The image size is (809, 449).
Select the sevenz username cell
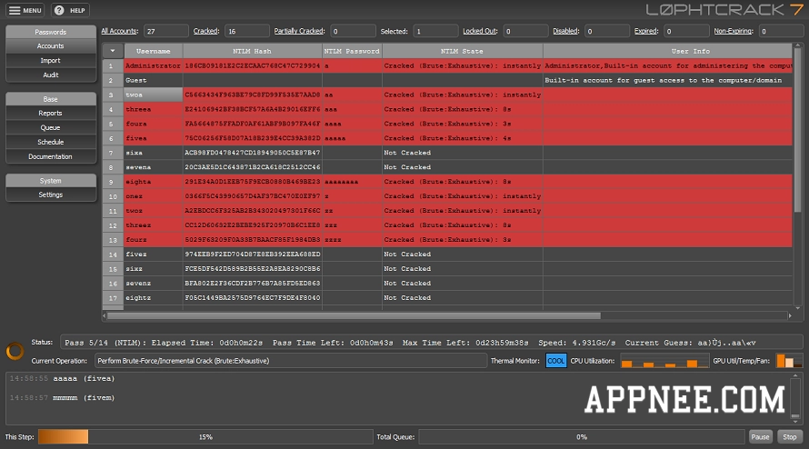[x=154, y=283]
